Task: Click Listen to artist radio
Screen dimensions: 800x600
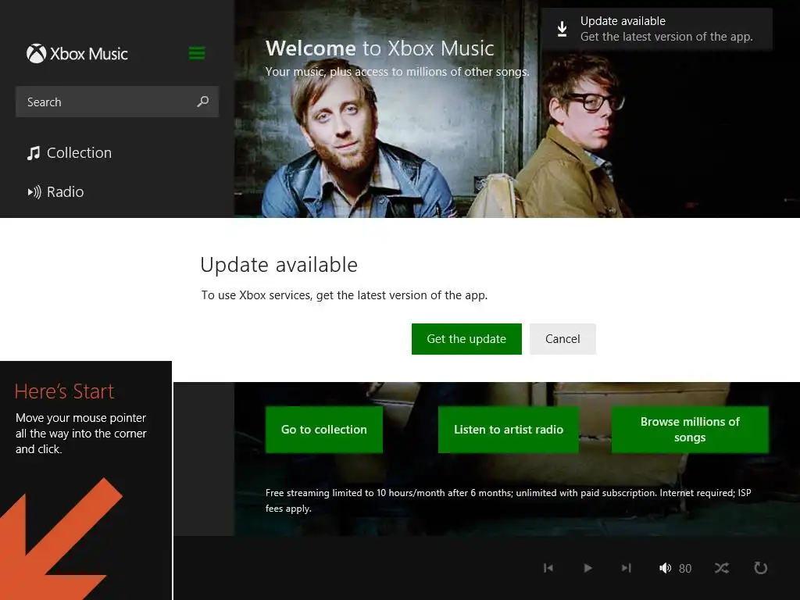Action: coord(508,430)
